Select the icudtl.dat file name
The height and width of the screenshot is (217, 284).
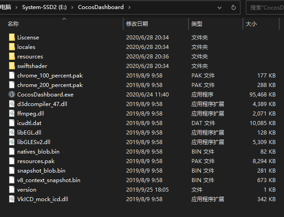(29, 123)
